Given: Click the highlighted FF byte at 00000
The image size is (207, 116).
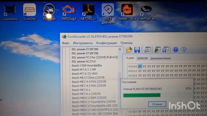Looking at the screenshot, I should [x=140, y=67].
